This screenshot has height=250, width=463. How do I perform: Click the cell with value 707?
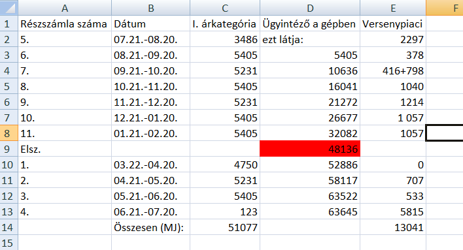[393, 180]
